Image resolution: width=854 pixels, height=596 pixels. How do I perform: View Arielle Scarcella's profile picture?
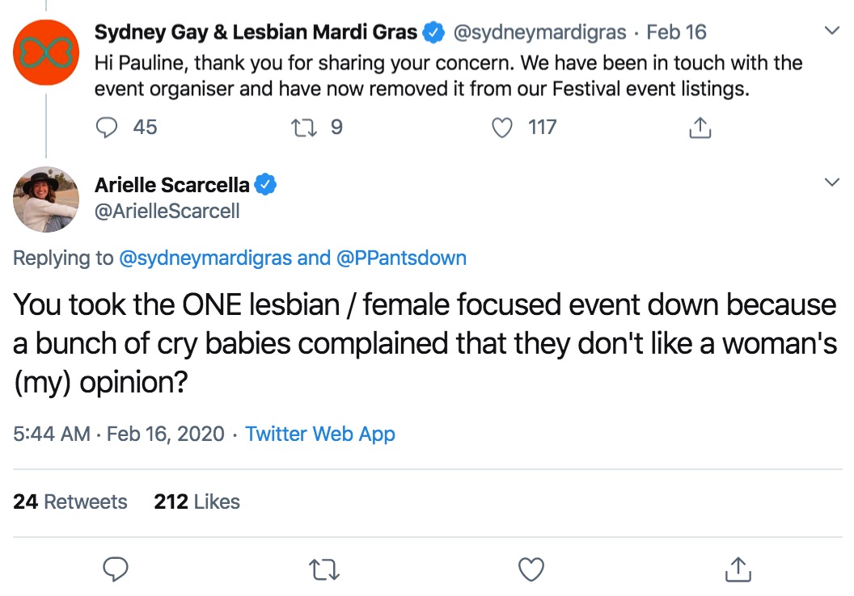click(x=46, y=199)
